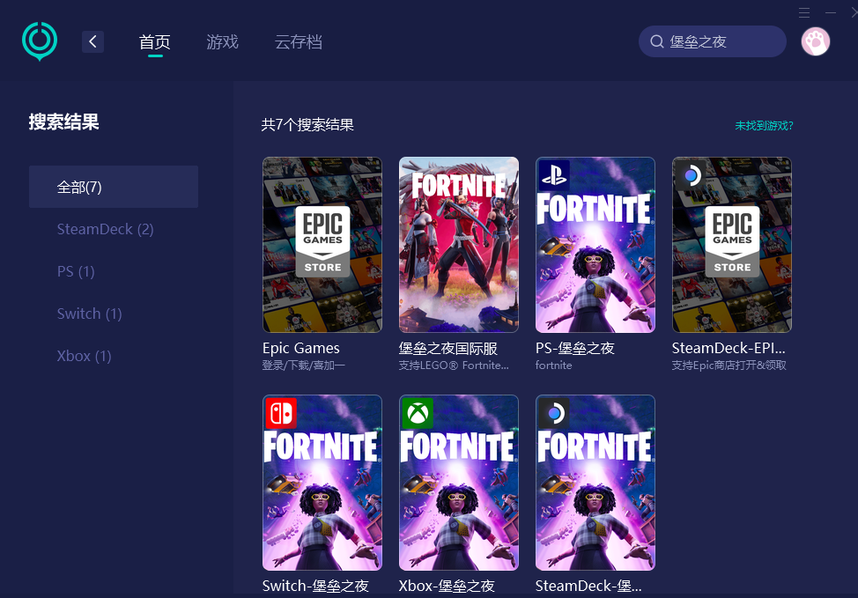Click the 搜索结果 sidebar heading
This screenshot has width=858, height=598.
(x=64, y=122)
